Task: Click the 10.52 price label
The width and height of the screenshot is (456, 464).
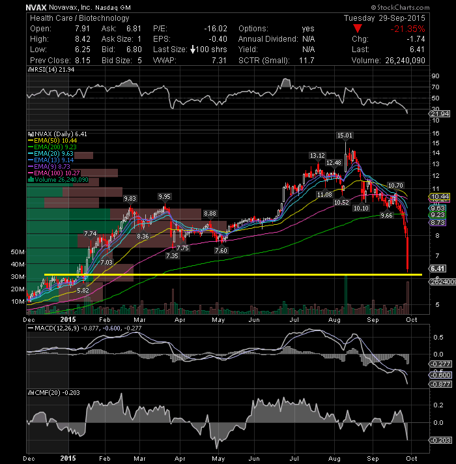Action: [x=341, y=203]
